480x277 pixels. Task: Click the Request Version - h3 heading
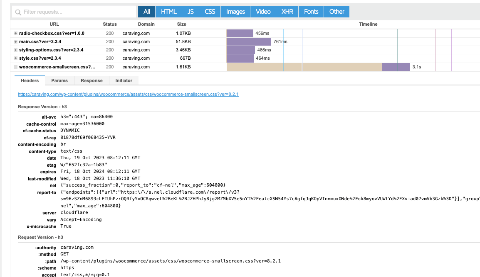point(40,237)
